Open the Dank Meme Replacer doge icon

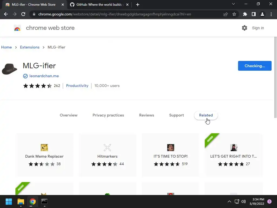(x=44, y=148)
